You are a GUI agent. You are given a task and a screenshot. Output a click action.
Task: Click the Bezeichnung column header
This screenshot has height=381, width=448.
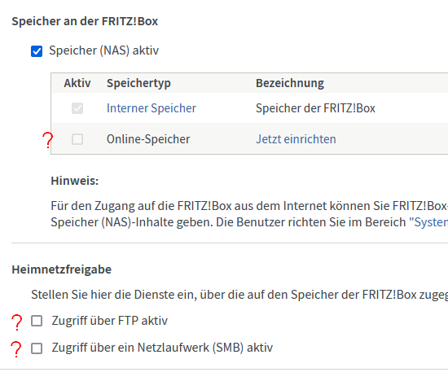[290, 83]
